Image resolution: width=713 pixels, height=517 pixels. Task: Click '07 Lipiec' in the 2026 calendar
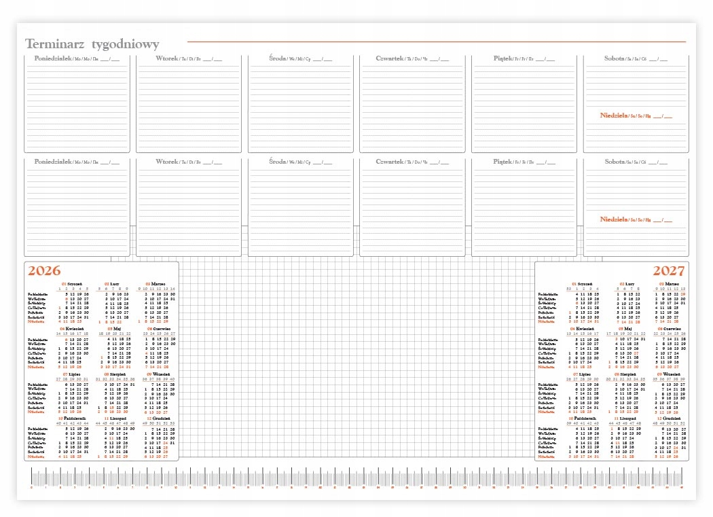click(x=72, y=374)
